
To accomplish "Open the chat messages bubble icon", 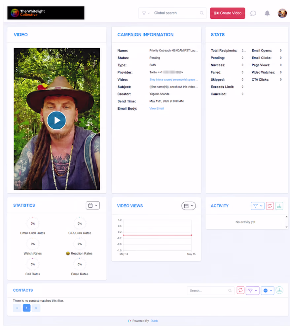I will (x=253, y=14).
